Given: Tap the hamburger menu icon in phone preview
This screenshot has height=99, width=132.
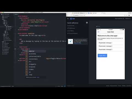Looking at the screenshot, I should click(x=98, y=32).
